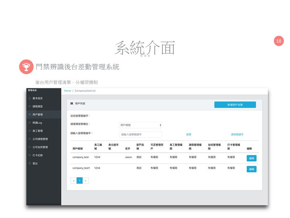Go to the previous page with « arrow

pos(74,181)
